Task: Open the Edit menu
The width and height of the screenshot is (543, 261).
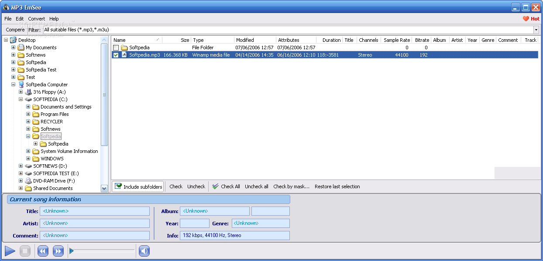Action: click(x=20, y=19)
